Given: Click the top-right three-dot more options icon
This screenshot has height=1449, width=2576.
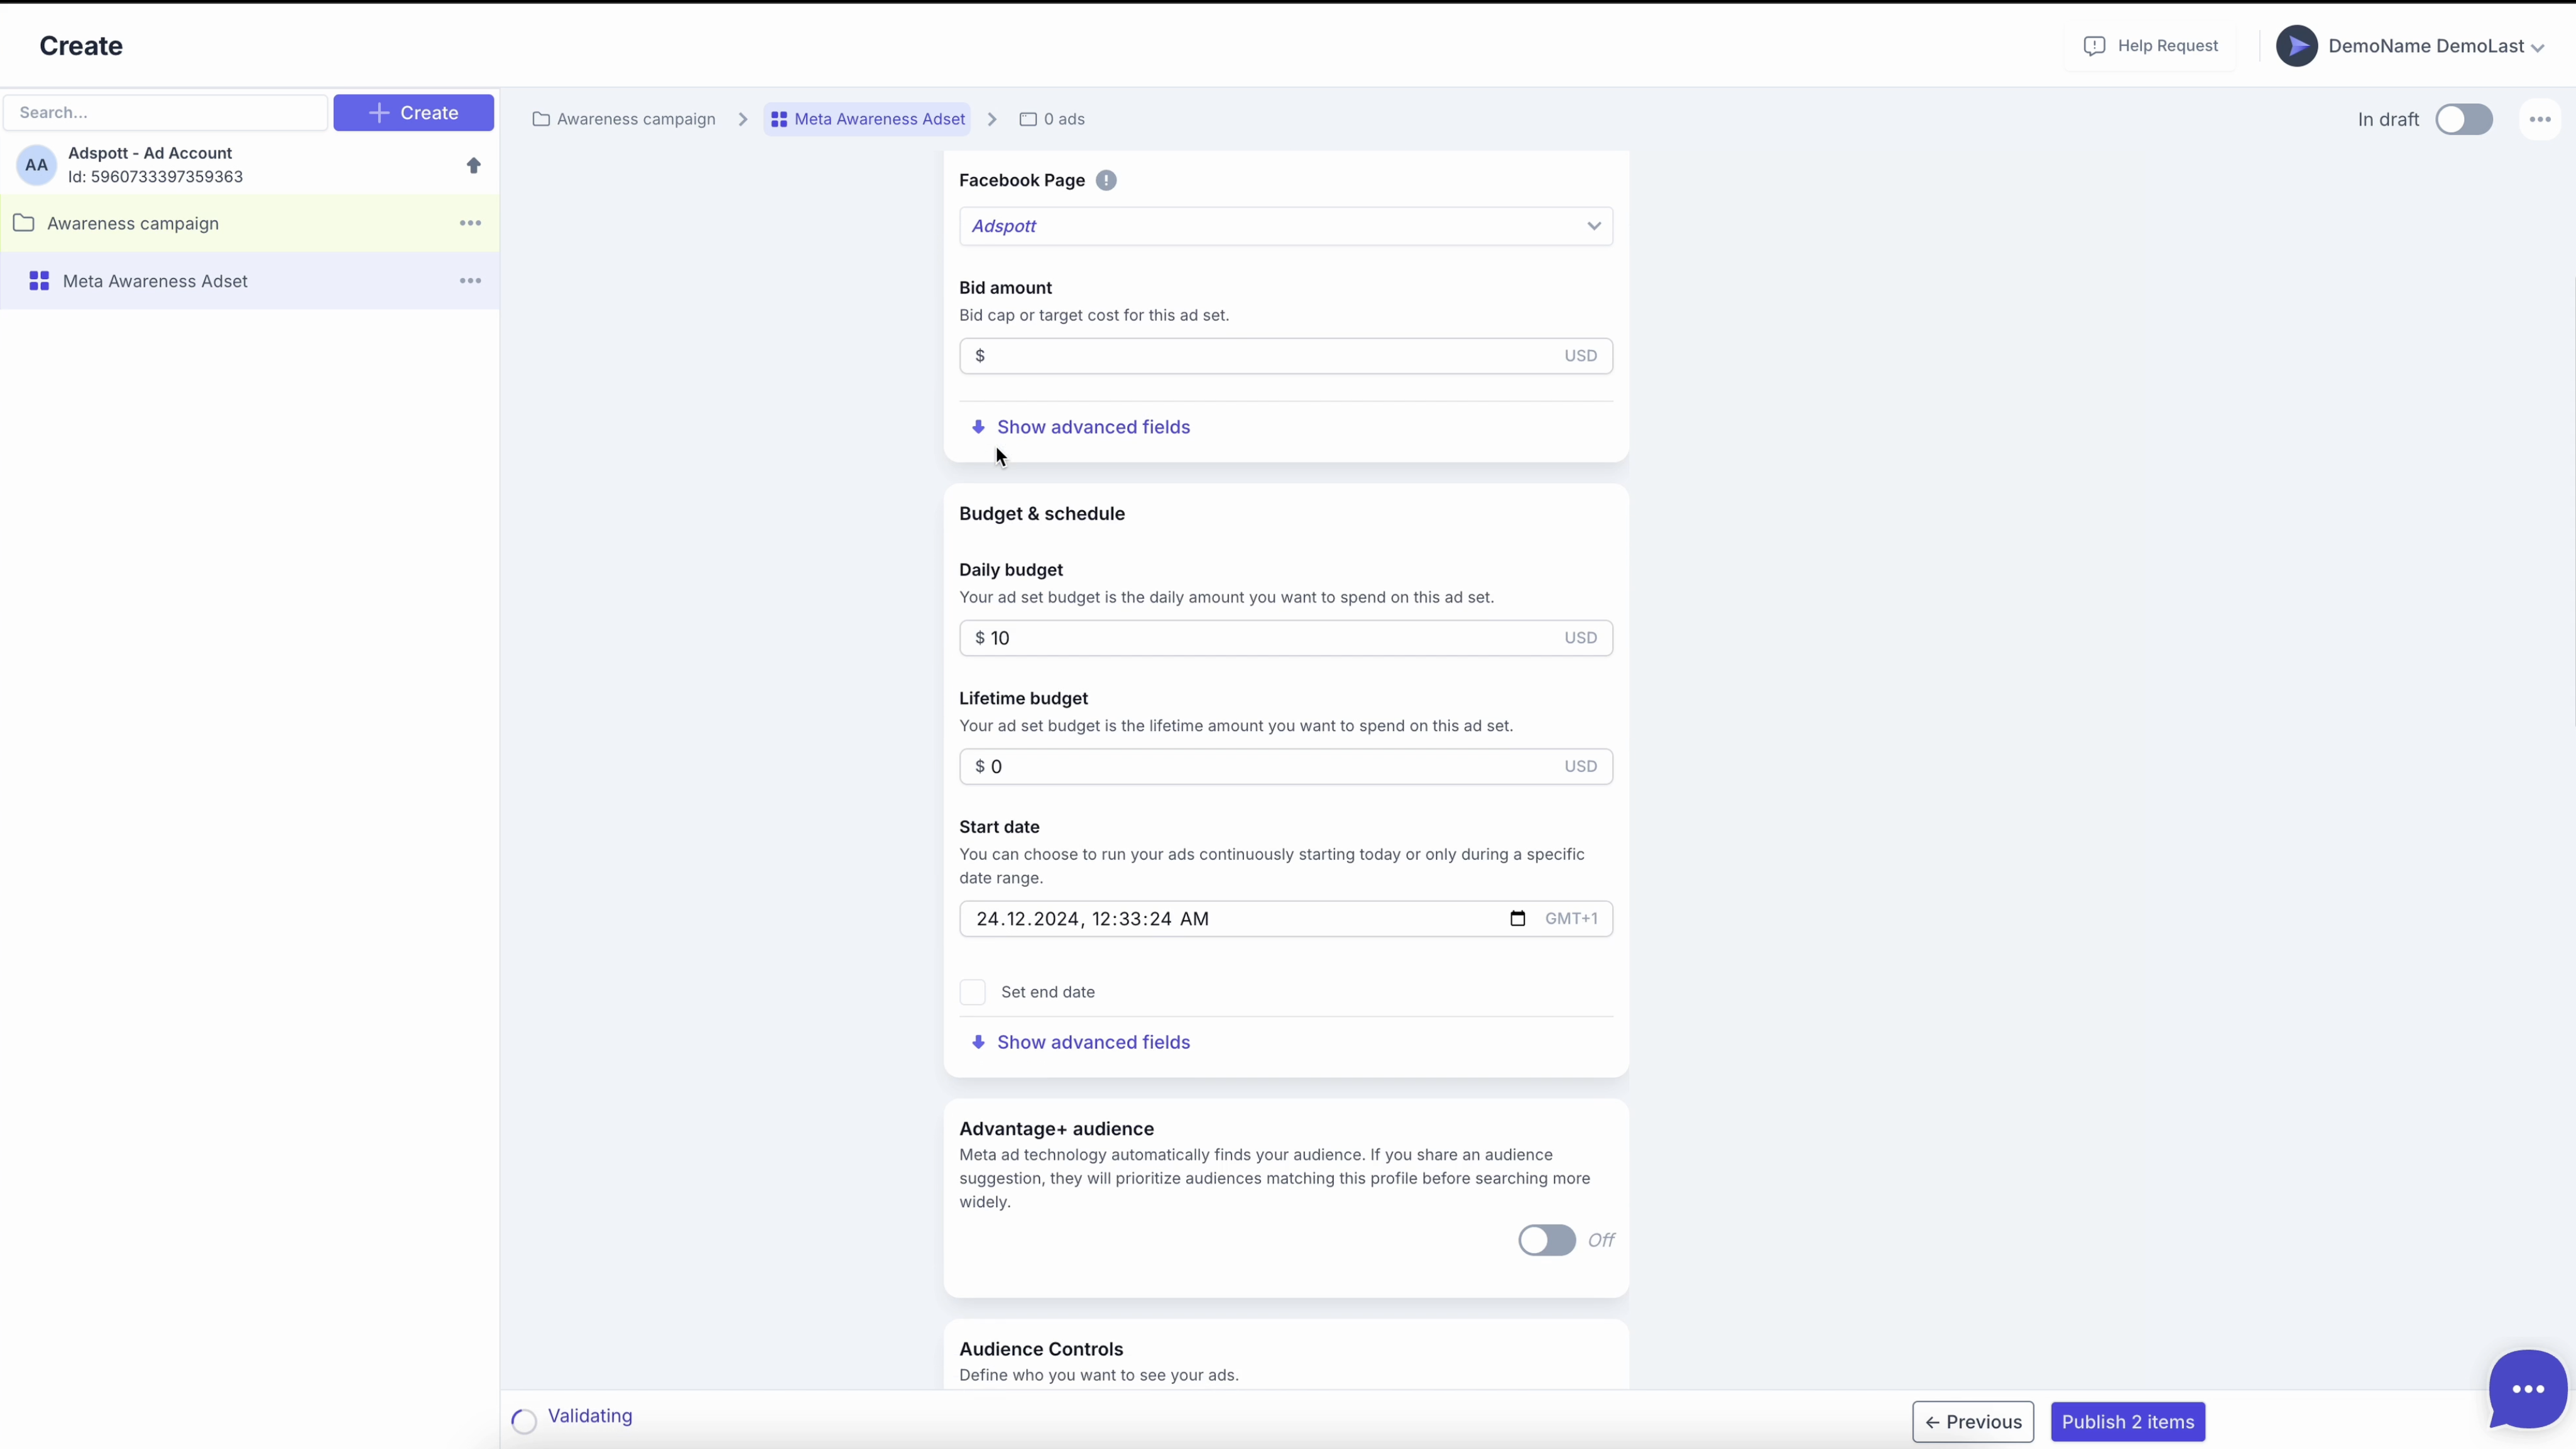Looking at the screenshot, I should pyautogui.click(x=2540, y=119).
